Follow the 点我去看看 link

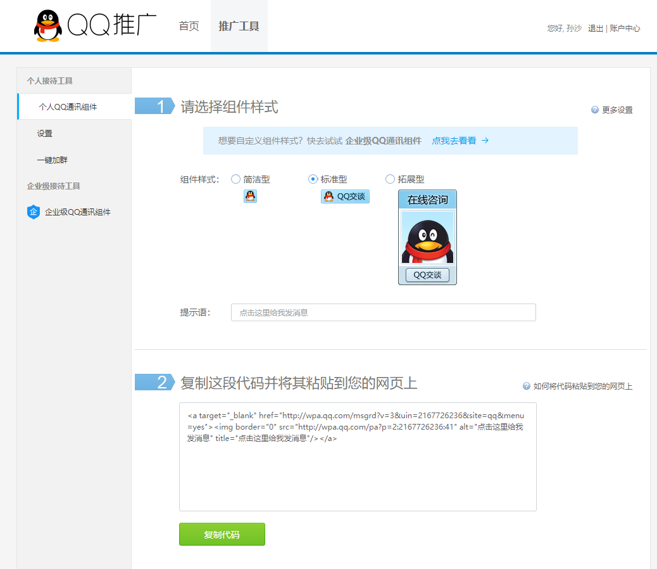pos(454,141)
